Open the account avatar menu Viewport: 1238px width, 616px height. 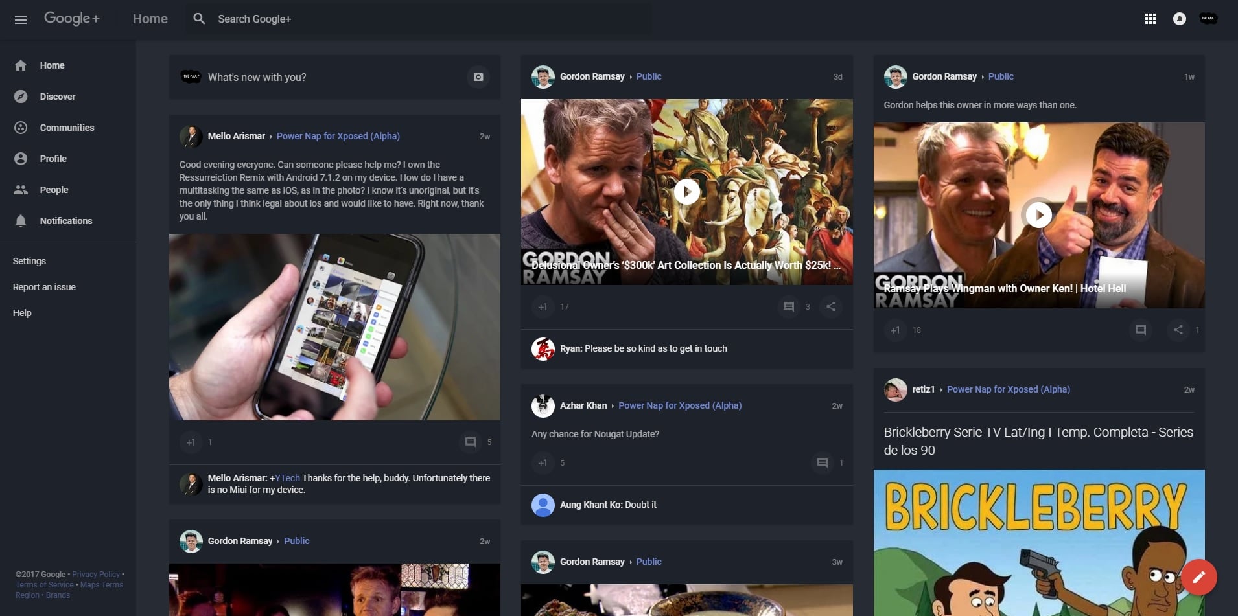click(1209, 19)
